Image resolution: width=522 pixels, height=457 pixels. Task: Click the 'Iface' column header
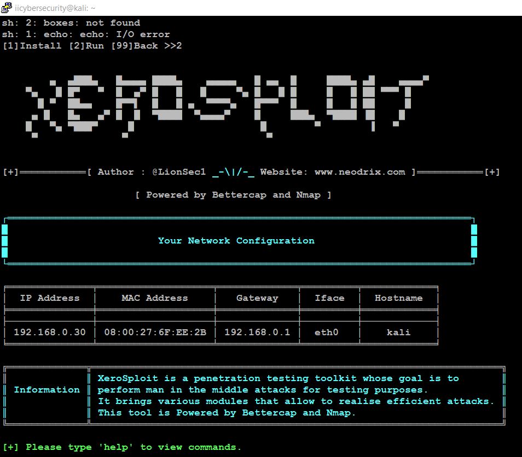point(329,298)
